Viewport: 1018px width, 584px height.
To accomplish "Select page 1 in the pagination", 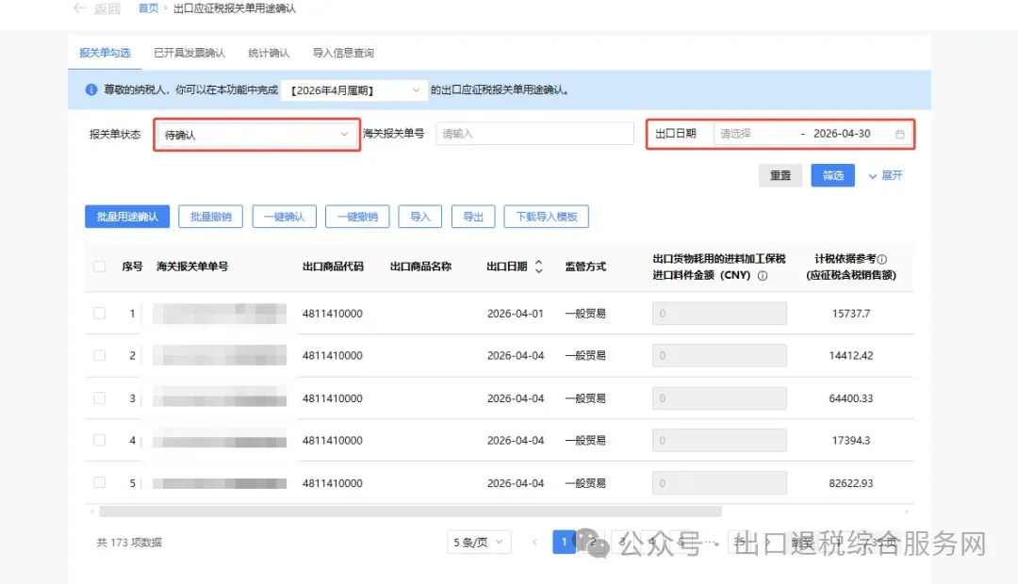I will point(565,542).
